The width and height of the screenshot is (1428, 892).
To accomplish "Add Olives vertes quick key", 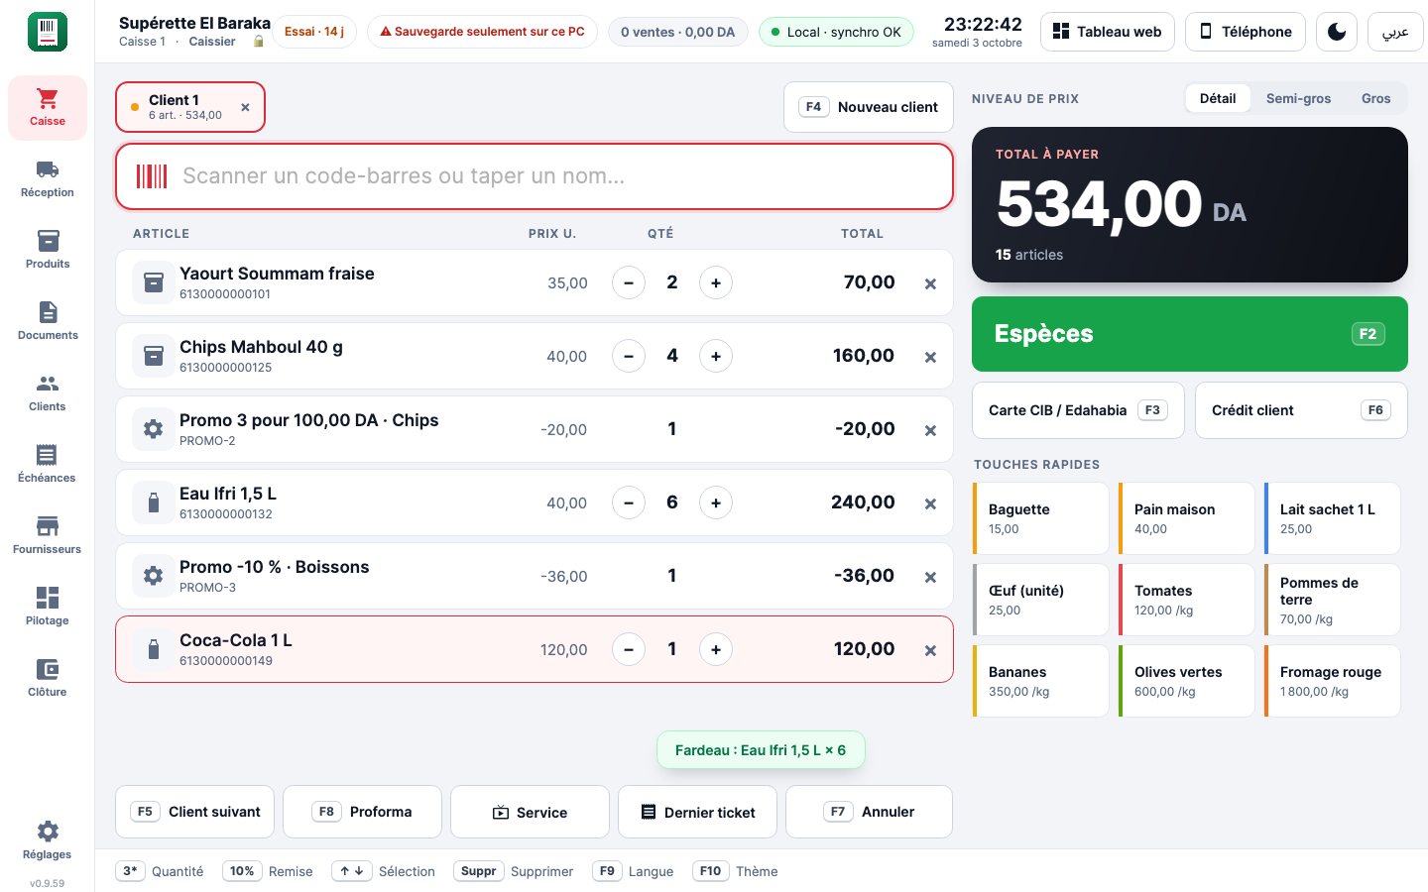I will (1187, 681).
